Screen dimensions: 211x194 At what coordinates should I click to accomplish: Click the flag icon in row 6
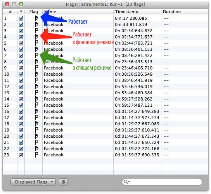point(36,49)
